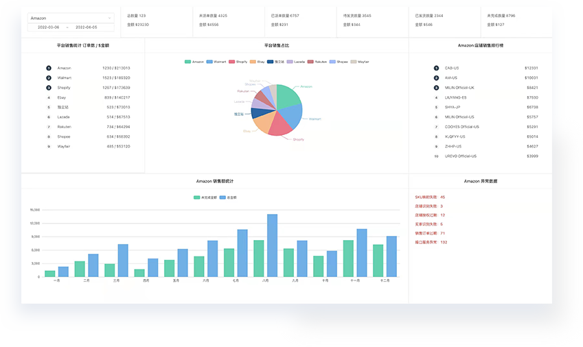Open the LIUYANG-ES store entry
The image size is (583, 347).
tap(486, 97)
